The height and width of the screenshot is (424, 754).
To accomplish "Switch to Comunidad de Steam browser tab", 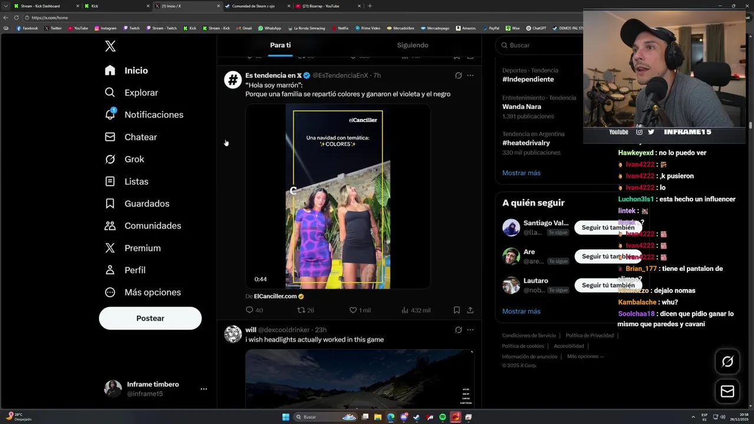I will pyautogui.click(x=257, y=6).
